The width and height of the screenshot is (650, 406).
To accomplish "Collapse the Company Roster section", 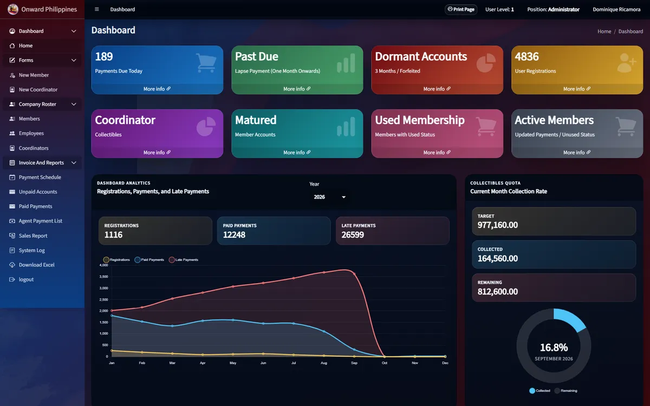I will (x=74, y=104).
